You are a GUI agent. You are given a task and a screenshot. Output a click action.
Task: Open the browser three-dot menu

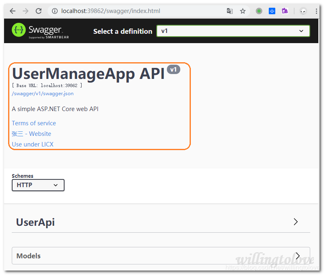coord(316,11)
